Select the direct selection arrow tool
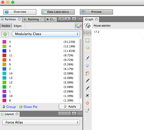The width and height of the screenshot is (144, 130). point(87,33)
